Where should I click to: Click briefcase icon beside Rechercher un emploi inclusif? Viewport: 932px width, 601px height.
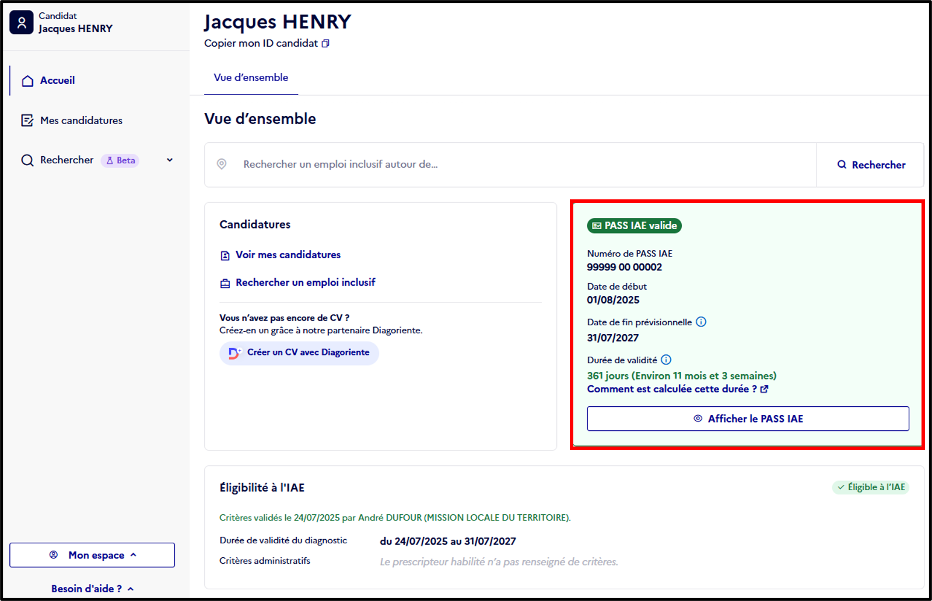click(x=225, y=283)
